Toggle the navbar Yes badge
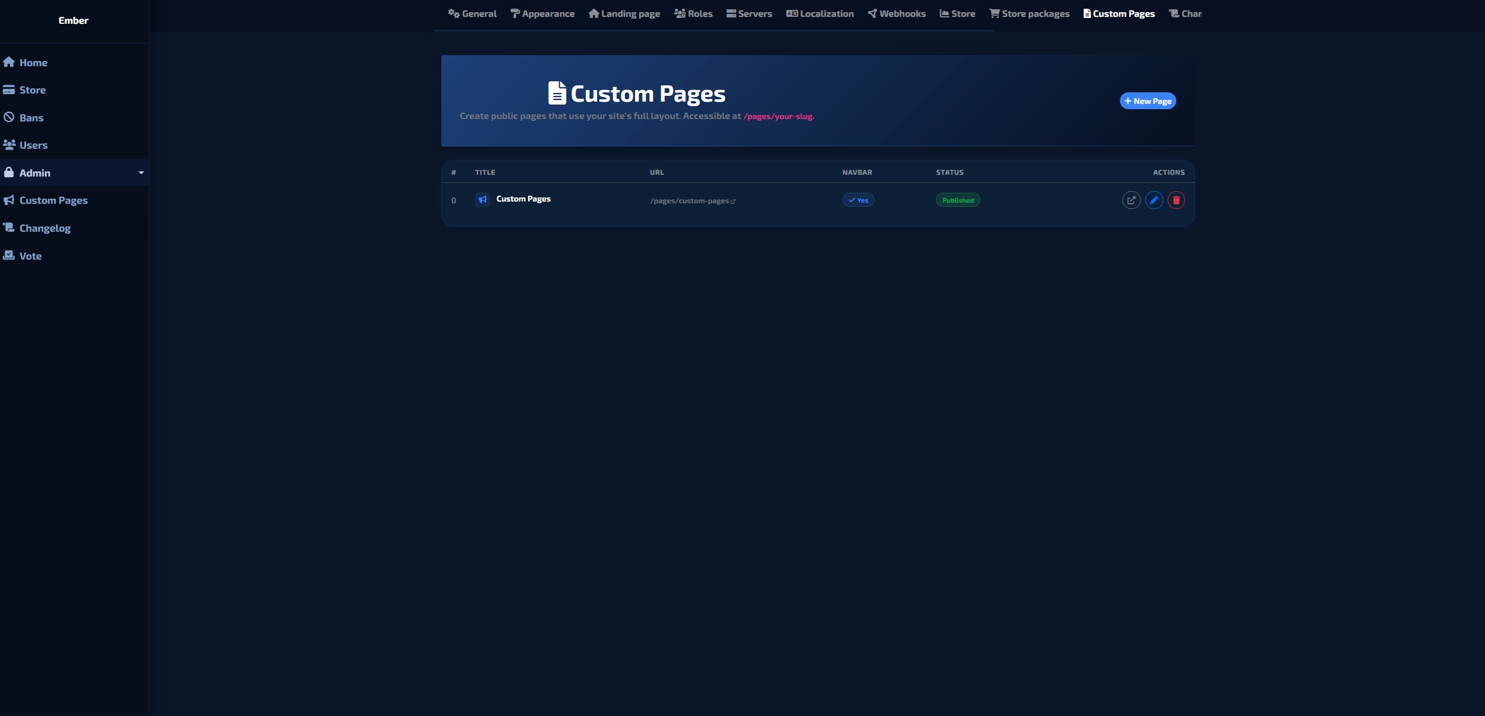This screenshot has height=716, width=1485. point(858,200)
